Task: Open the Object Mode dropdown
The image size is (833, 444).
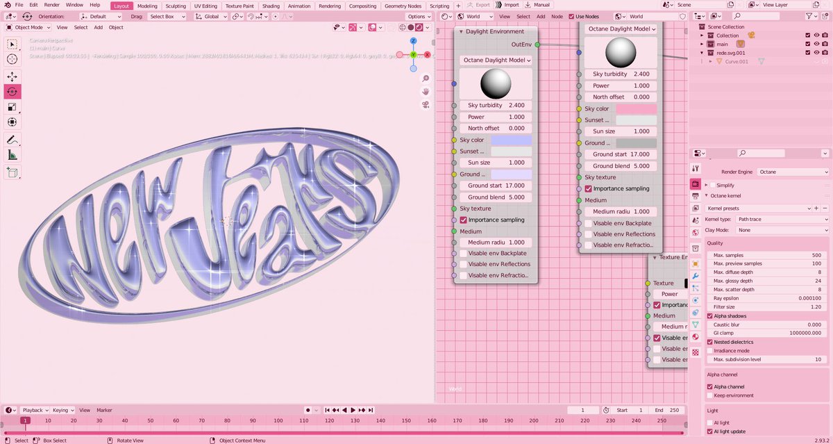Action: 28,27
